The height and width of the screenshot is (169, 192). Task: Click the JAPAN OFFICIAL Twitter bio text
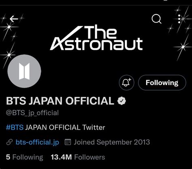pos(65,127)
